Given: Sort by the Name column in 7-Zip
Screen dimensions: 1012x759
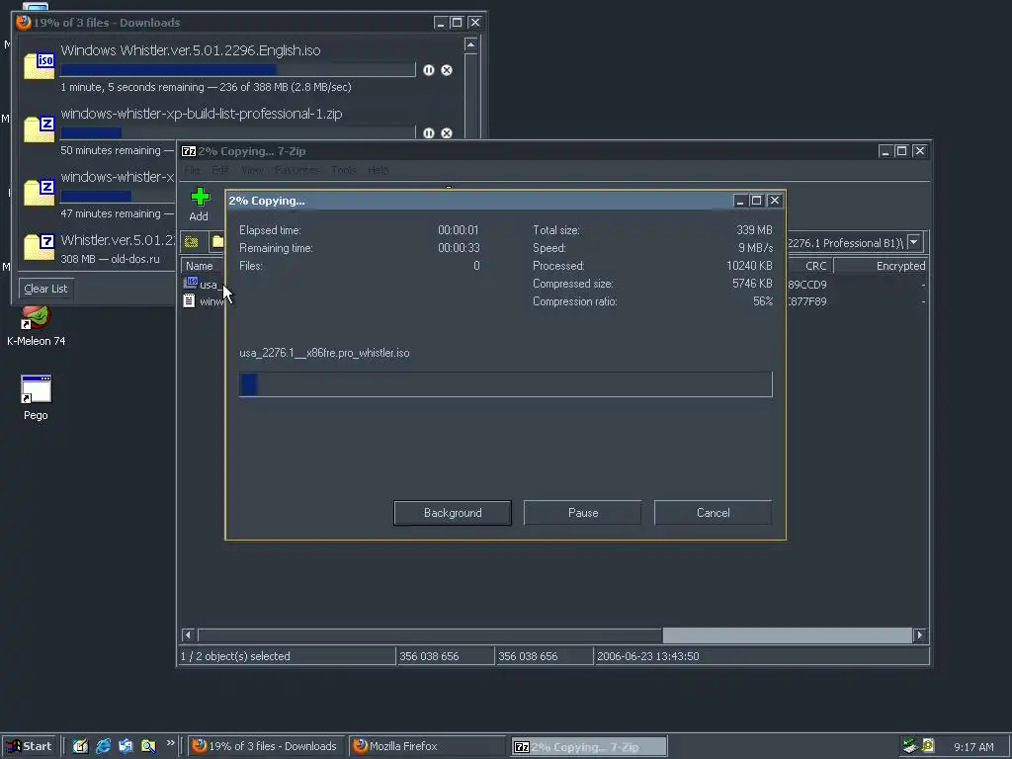Looking at the screenshot, I should (202, 266).
